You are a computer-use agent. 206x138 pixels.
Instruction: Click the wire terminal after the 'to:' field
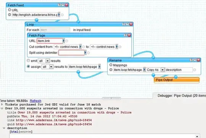click(120, 47)
